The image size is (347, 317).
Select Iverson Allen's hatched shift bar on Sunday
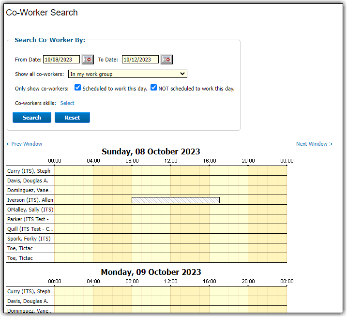click(176, 200)
